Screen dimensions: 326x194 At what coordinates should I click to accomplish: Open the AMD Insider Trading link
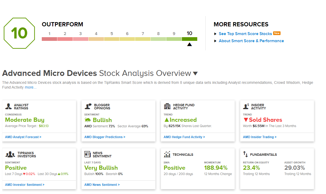(260, 137)
